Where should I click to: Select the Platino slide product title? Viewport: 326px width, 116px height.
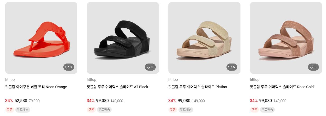198,87
